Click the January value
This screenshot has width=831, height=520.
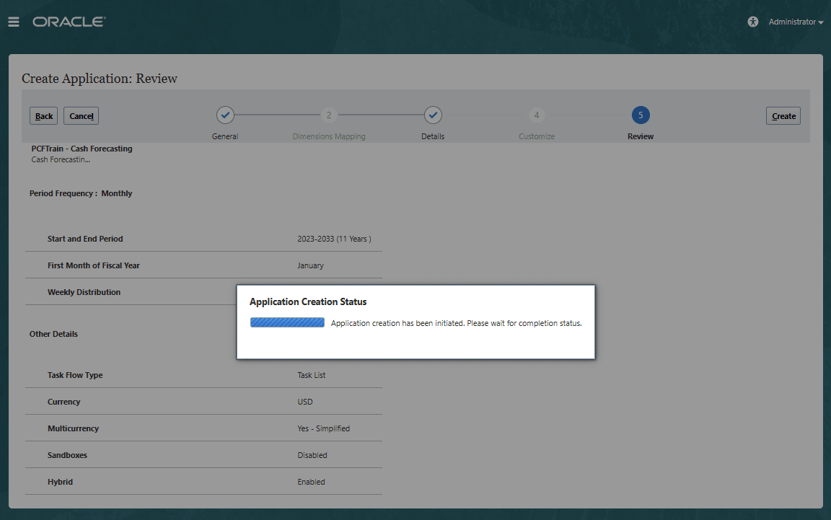point(311,265)
